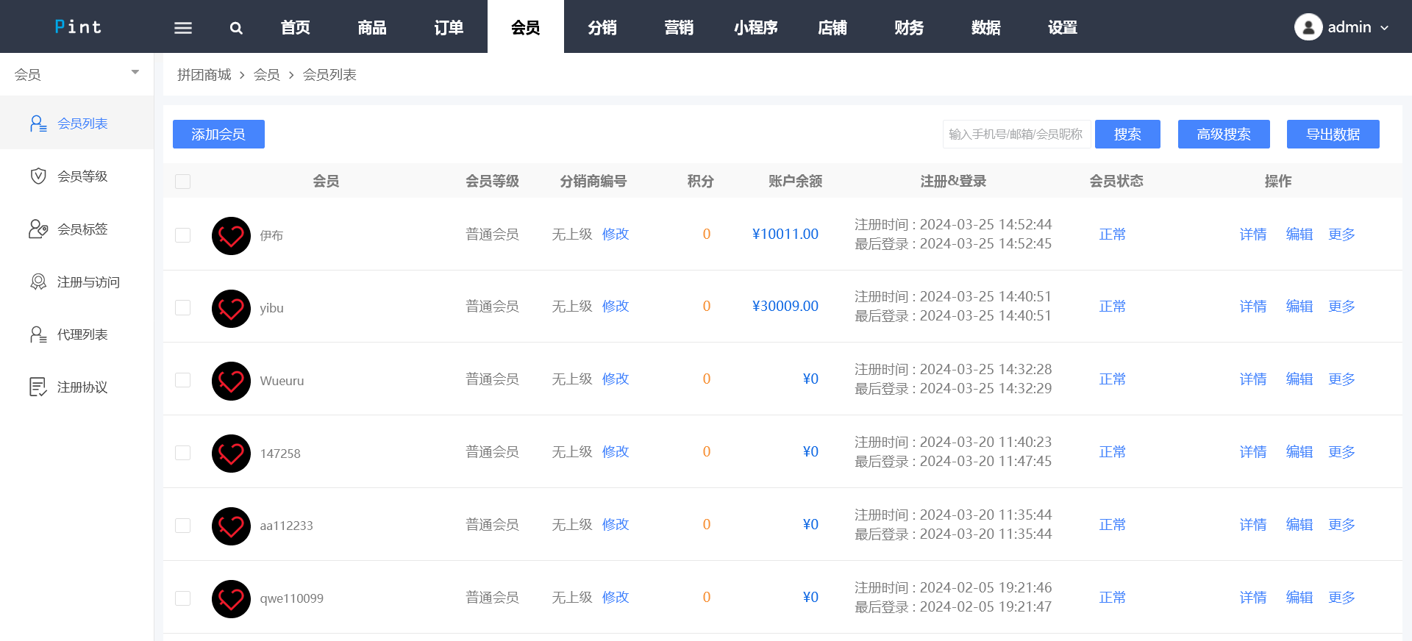Open the admin account dropdown chevron
The height and width of the screenshot is (641, 1412).
point(1385,28)
